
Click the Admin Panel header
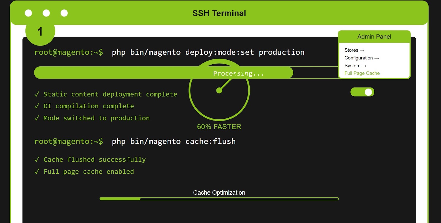[x=374, y=37]
